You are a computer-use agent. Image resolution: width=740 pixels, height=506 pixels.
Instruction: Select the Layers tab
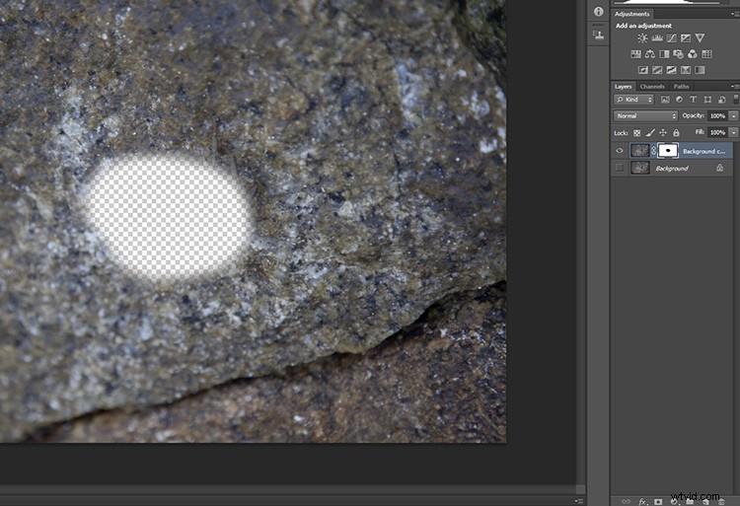tap(623, 86)
